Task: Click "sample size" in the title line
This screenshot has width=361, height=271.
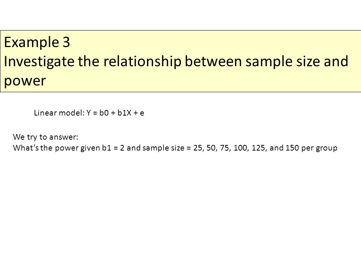Action: pyautogui.click(x=282, y=62)
